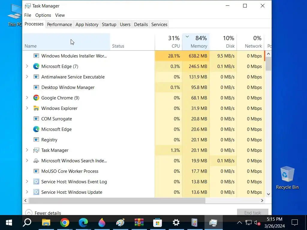Switch to the Users tab
Viewport: 307px width, 230px height.
click(x=125, y=25)
